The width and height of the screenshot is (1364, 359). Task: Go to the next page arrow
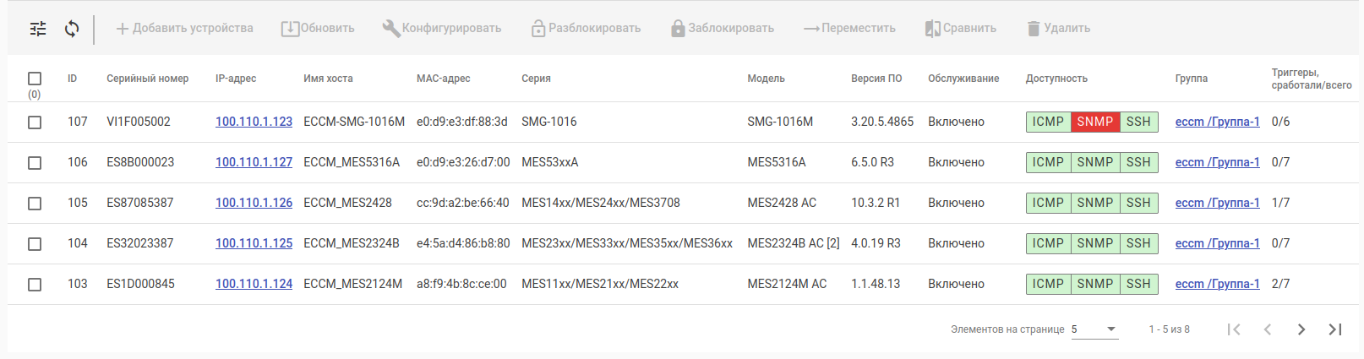pos(1301,329)
